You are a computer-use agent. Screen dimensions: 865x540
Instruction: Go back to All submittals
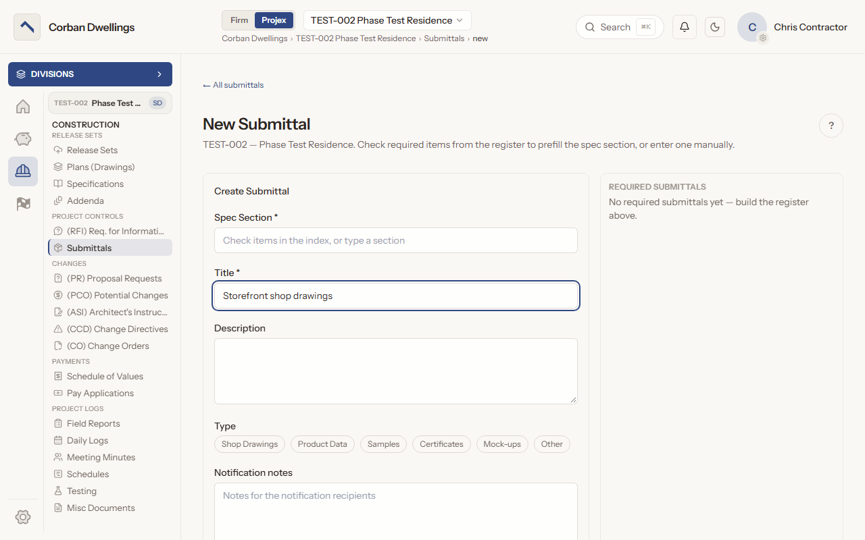(x=233, y=85)
